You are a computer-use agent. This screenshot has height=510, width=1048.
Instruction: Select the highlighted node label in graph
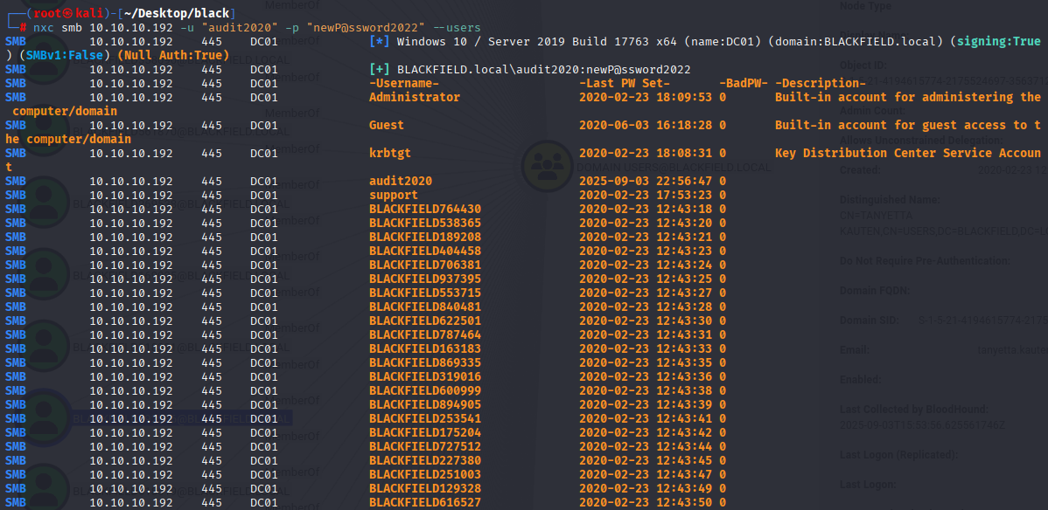point(180,418)
